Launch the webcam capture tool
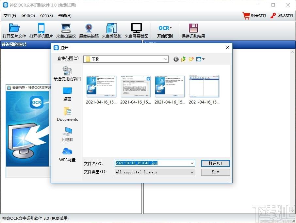The width and height of the screenshot is (296, 223). click(x=89, y=31)
